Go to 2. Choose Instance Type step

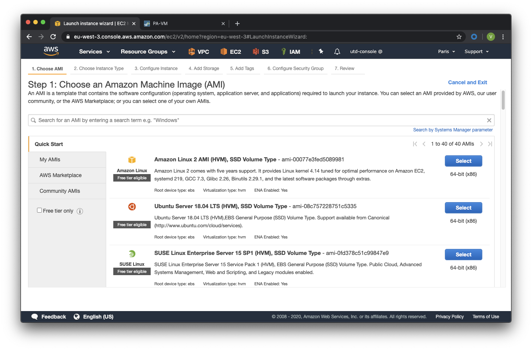99,69
